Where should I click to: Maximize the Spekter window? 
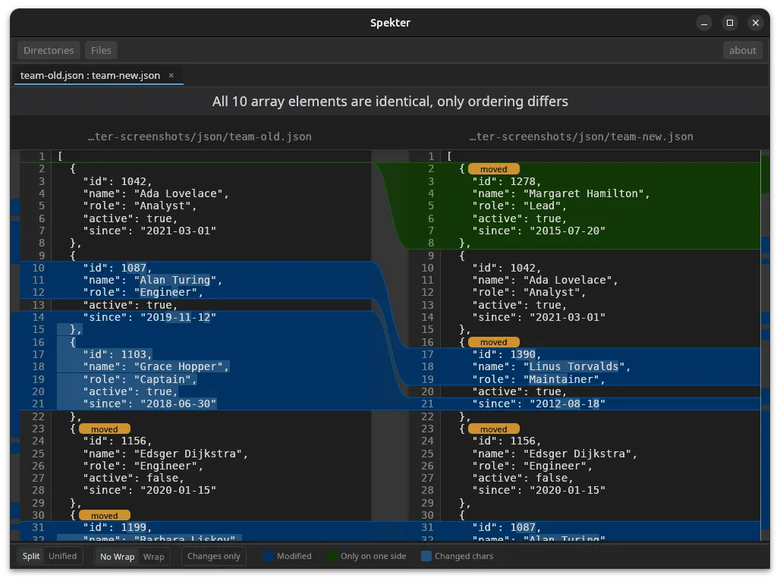pyautogui.click(x=730, y=23)
